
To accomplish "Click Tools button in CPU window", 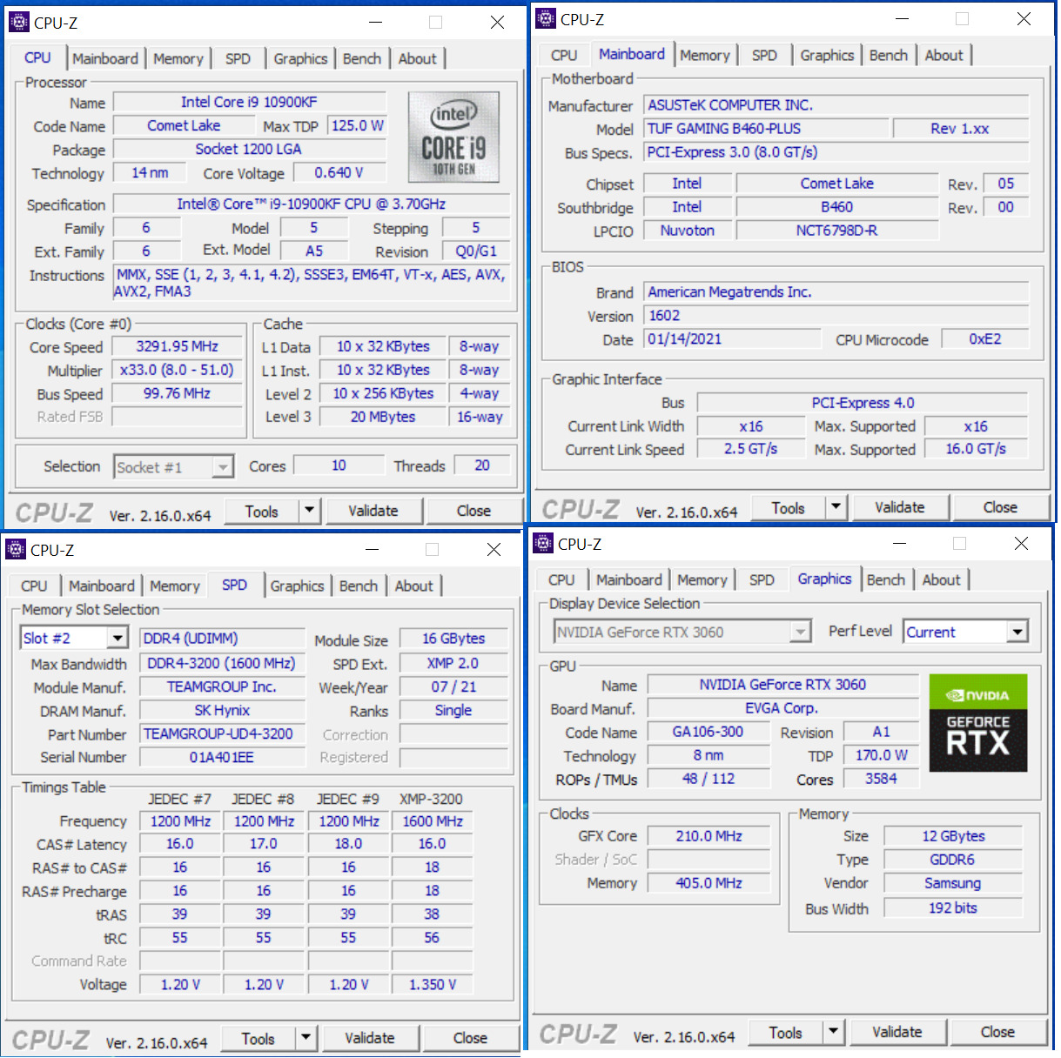I will [261, 511].
